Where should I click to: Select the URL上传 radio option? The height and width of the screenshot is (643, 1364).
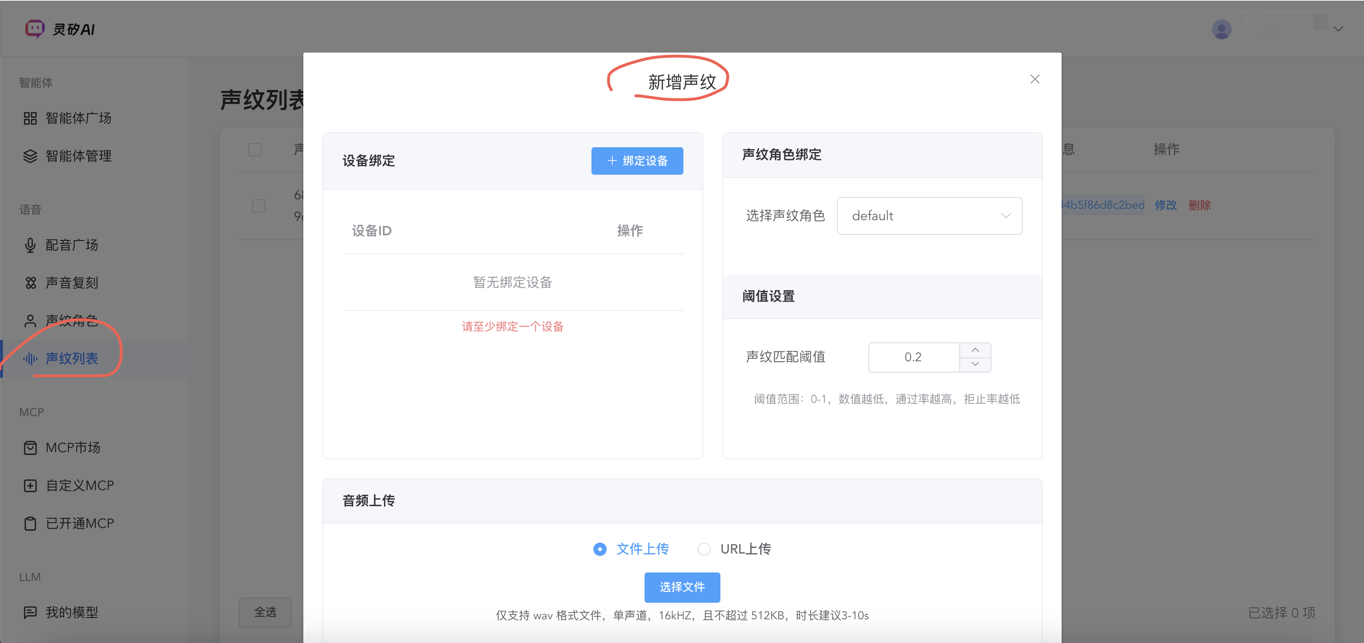[x=704, y=549]
